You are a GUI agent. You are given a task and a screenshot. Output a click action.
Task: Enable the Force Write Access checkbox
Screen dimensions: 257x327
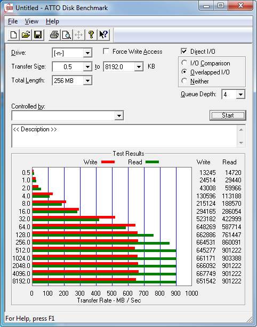point(106,51)
